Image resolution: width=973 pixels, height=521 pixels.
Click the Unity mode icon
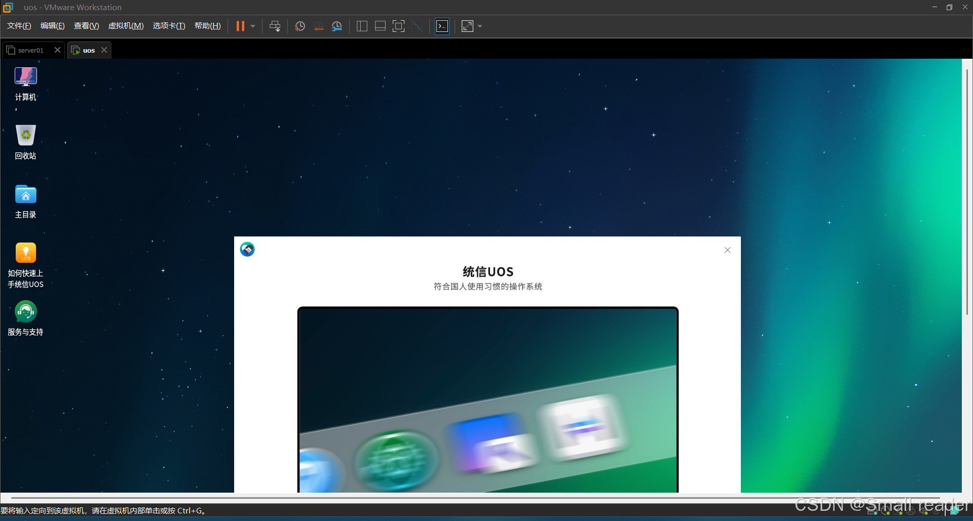(417, 26)
